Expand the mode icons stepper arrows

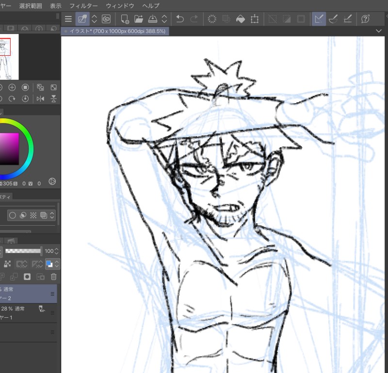(x=52, y=215)
